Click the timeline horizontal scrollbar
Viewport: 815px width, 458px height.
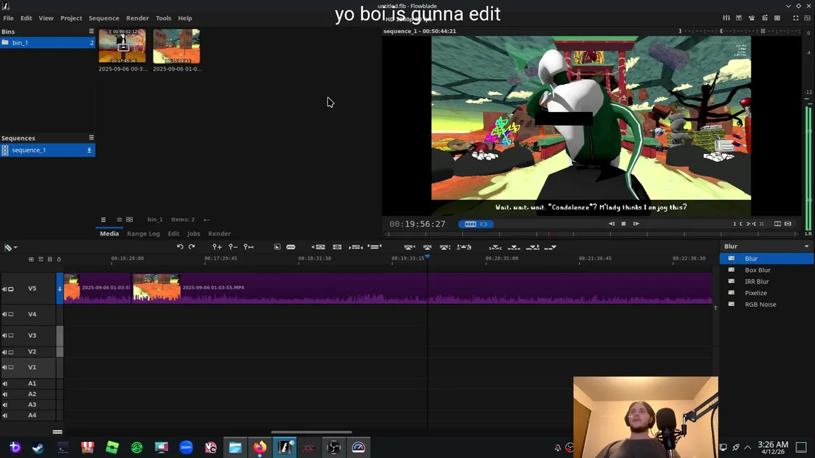[x=311, y=433]
